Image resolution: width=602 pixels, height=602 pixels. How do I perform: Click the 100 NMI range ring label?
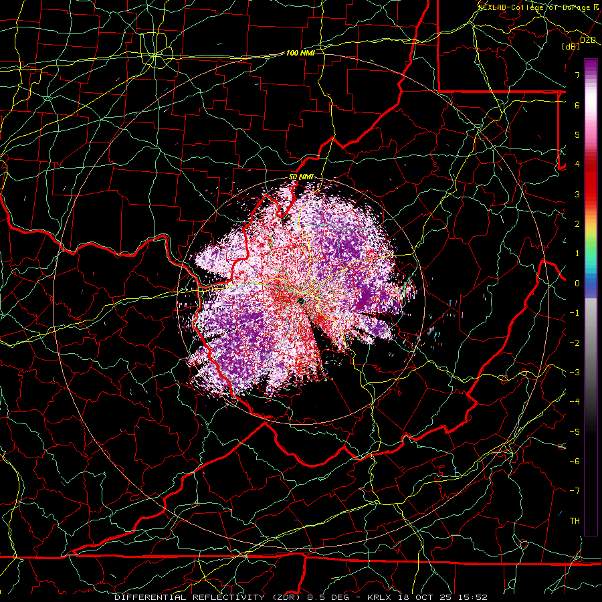coord(300,53)
